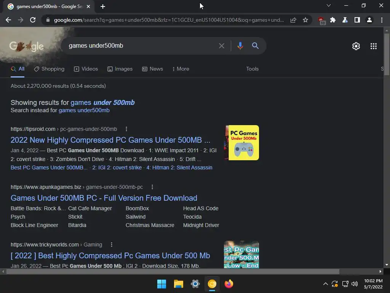Open the red extension with badge 10
The width and height of the screenshot is (390, 293).
coord(321,21)
